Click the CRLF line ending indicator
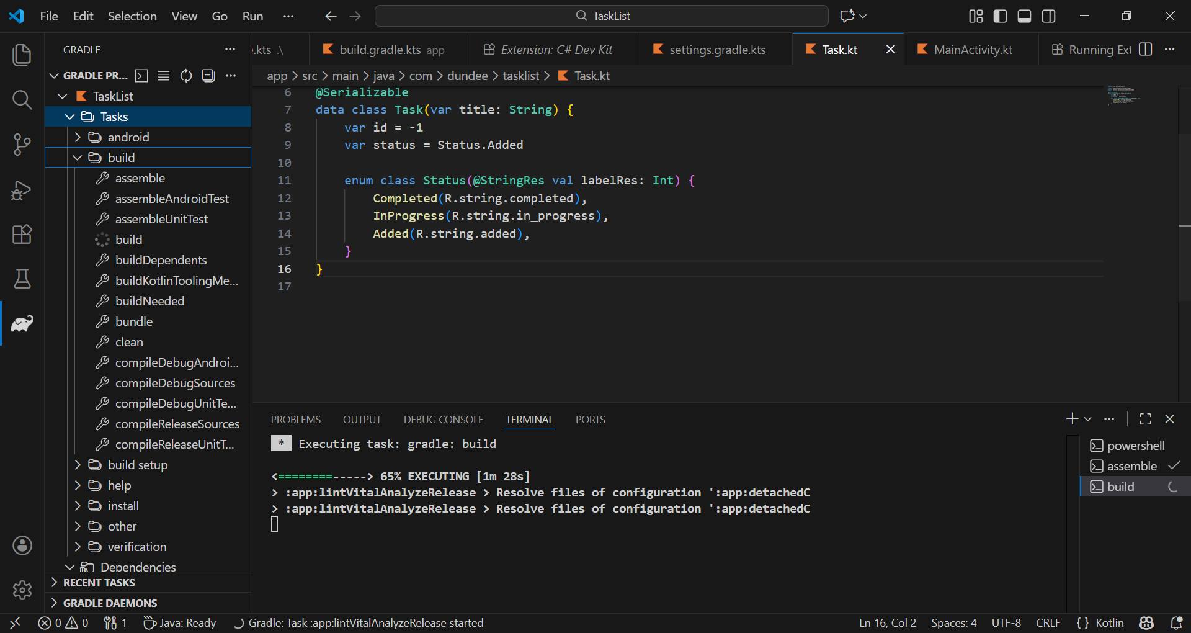The width and height of the screenshot is (1191, 633). click(x=1048, y=622)
